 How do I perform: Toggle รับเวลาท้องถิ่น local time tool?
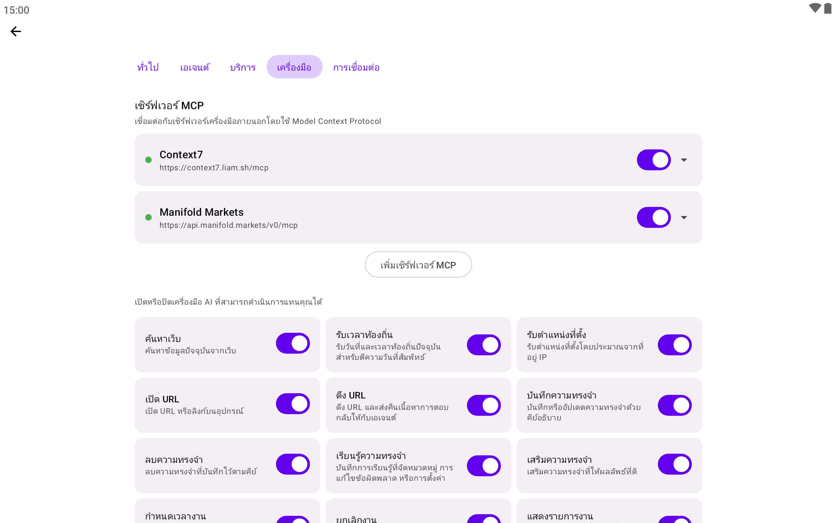(x=484, y=345)
